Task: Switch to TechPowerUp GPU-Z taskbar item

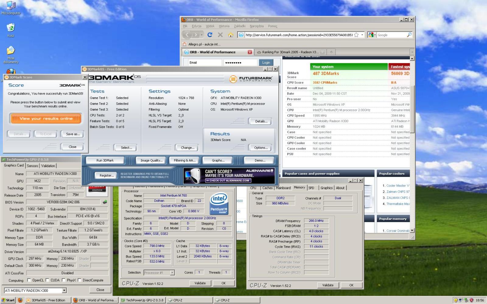Action: pyautogui.click(x=142, y=300)
